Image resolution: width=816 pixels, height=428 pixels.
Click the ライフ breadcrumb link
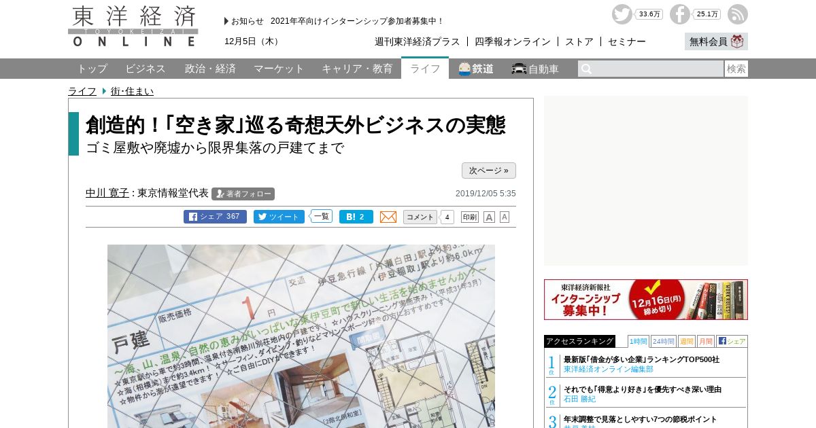82,91
